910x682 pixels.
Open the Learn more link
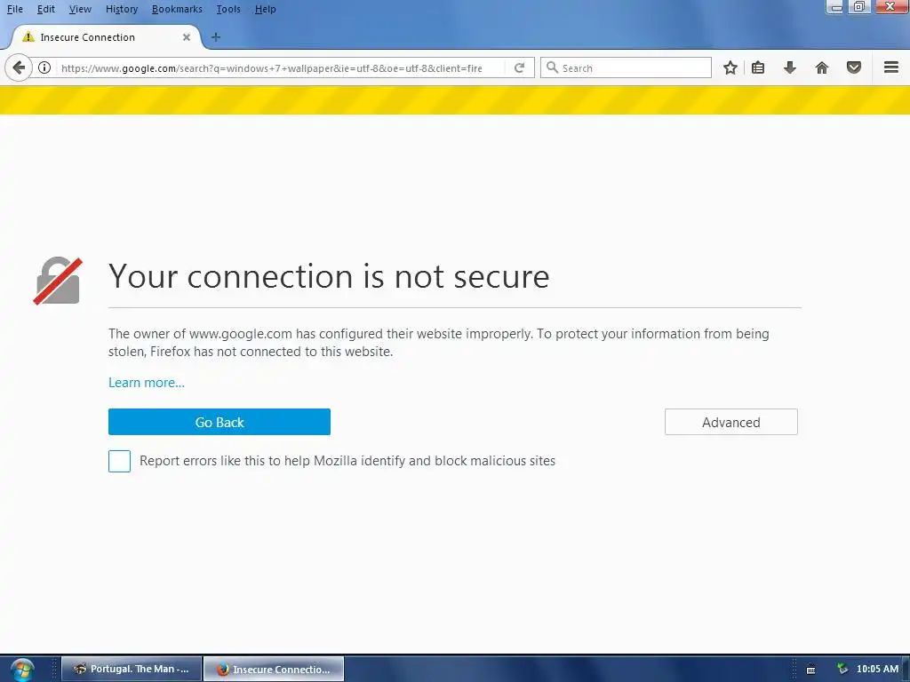click(x=147, y=383)
